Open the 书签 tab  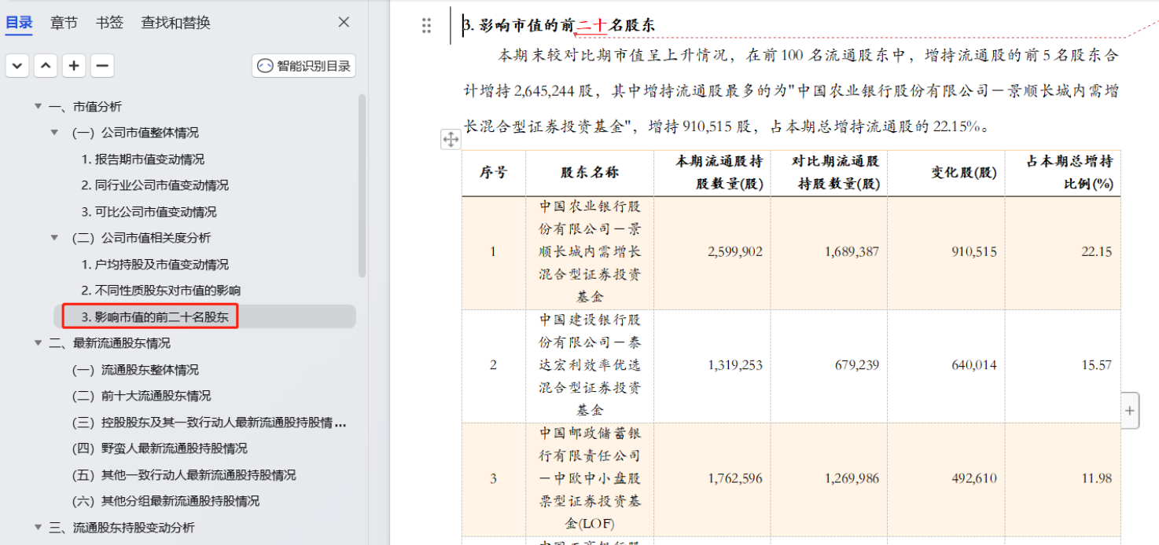click(109, 23)
